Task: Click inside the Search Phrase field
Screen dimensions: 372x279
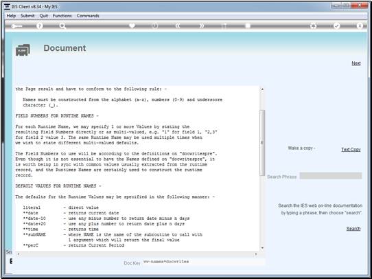Action: click(x=331, y=176)
